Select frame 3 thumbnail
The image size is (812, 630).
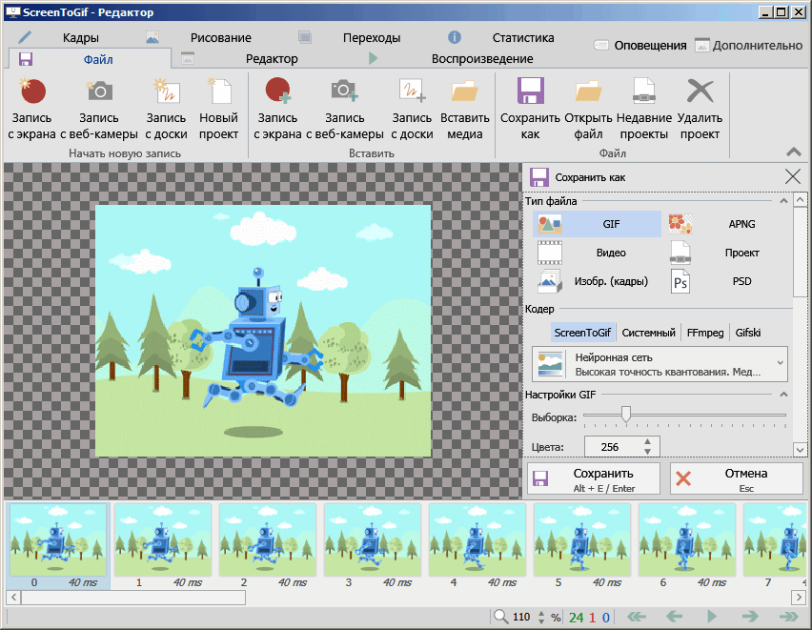click(372, 539)
